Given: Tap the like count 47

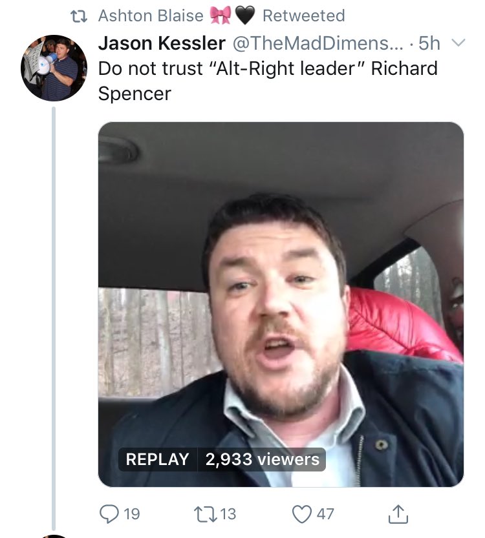Looking at the screenshot, I should [325, 514].
